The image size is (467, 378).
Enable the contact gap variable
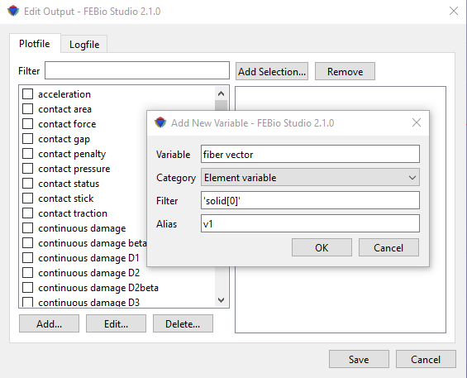pos(28,139)
